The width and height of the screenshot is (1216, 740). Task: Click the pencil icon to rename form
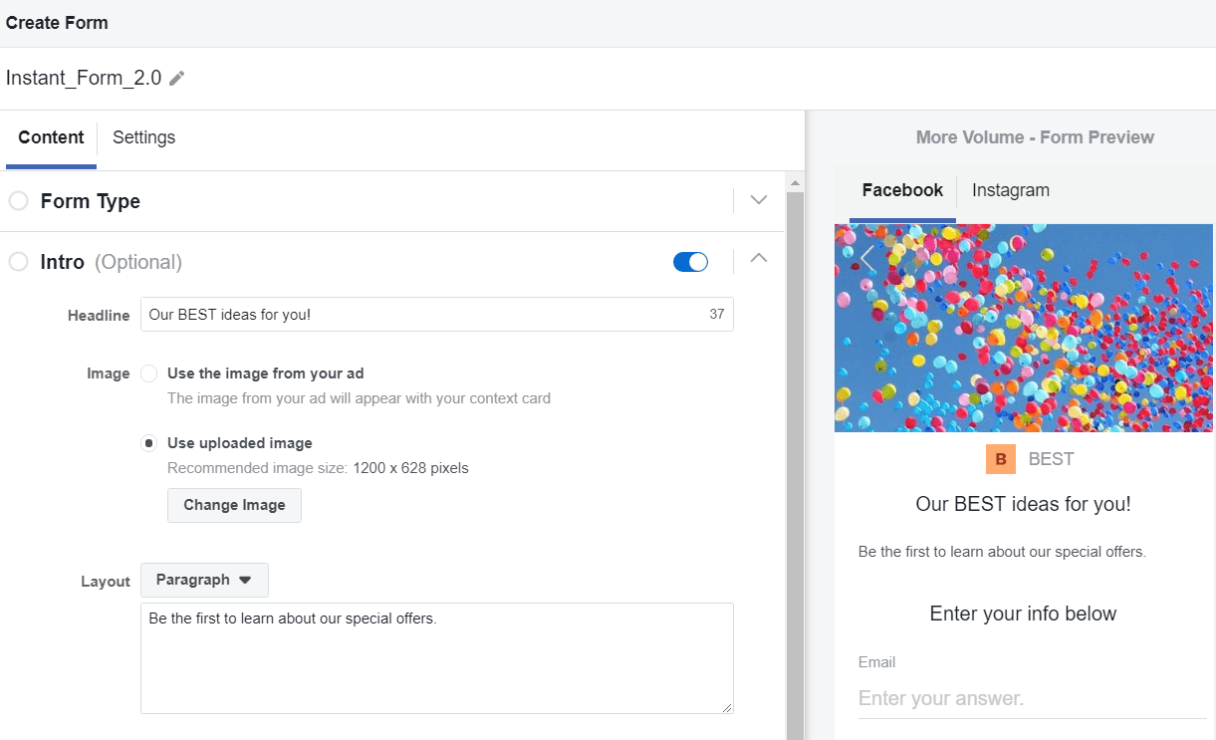pyautogui.click(x=177, y=79)
